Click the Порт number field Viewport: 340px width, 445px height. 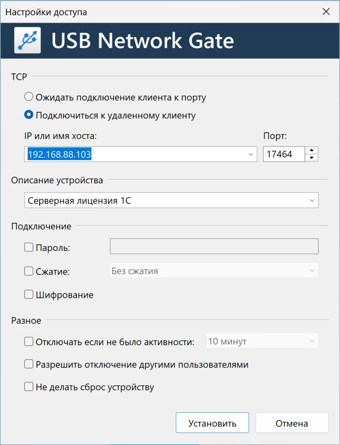(x=283, y=155)
